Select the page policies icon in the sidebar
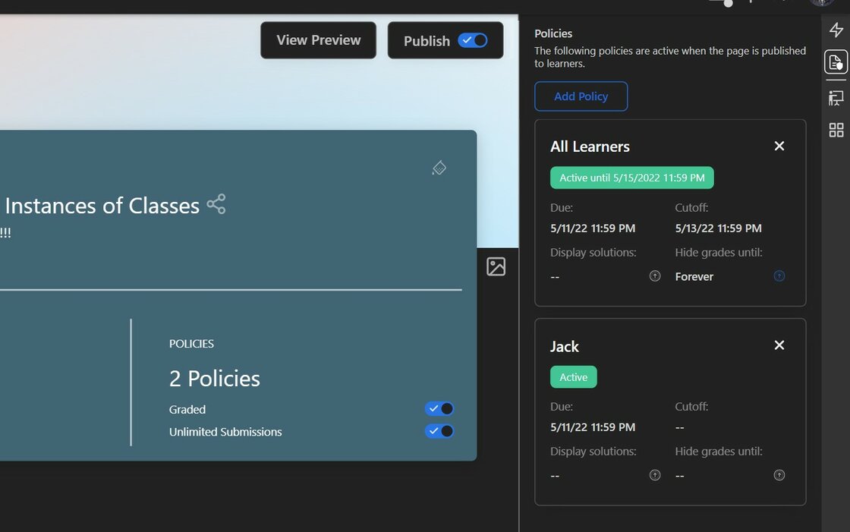The image size is (850, 532). tap(836, 62)
